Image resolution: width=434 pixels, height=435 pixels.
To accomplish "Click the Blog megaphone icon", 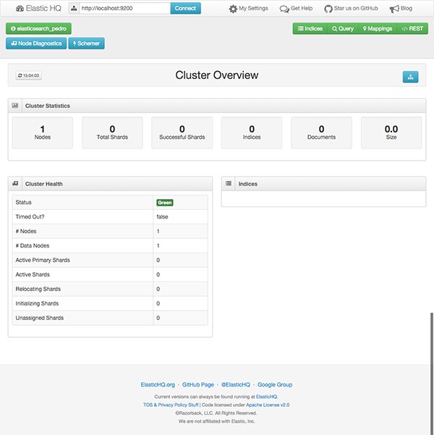I will pos(394,9).
